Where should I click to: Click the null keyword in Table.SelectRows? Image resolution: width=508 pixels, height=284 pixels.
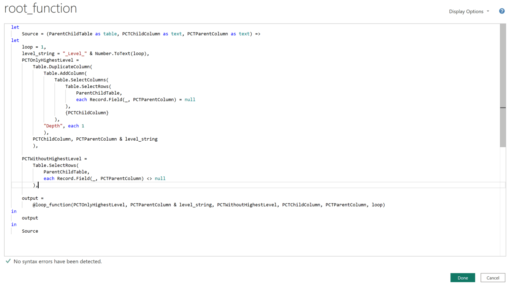(190, 99)
